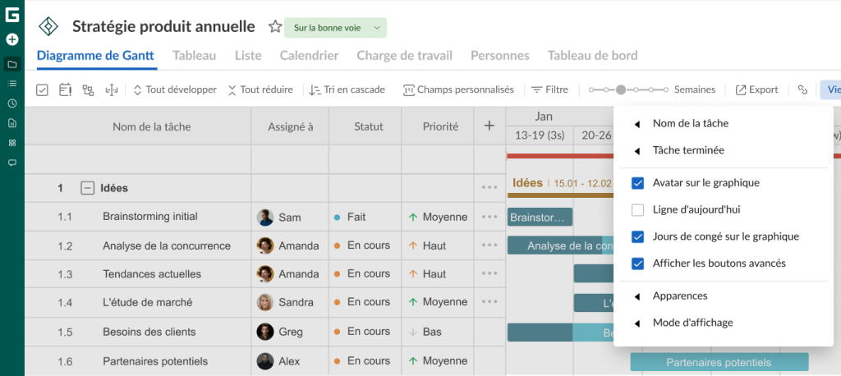Image resolution: width=841 pixels, height=376 pixels.
Task: Open more options for Brainstorming initial row
Action: click(x=489, y=217)
